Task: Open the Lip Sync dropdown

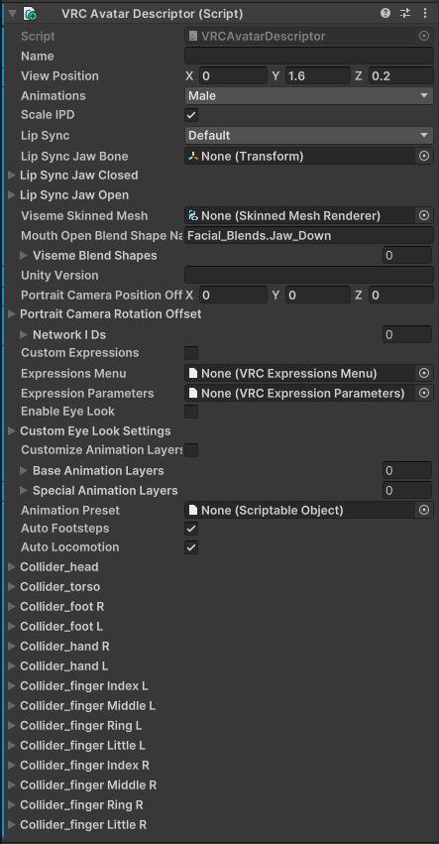Action: (309, 135)
